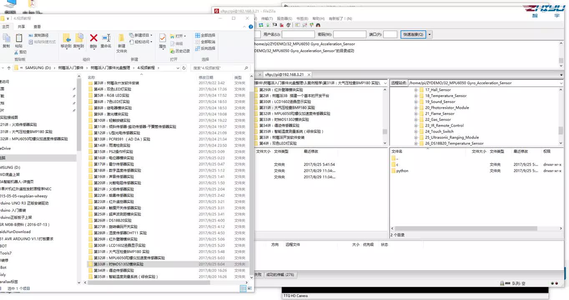Screen dimensions: 569x300
Task: Click FileZilla's directory filter toolbar icon
Action: 297,25
